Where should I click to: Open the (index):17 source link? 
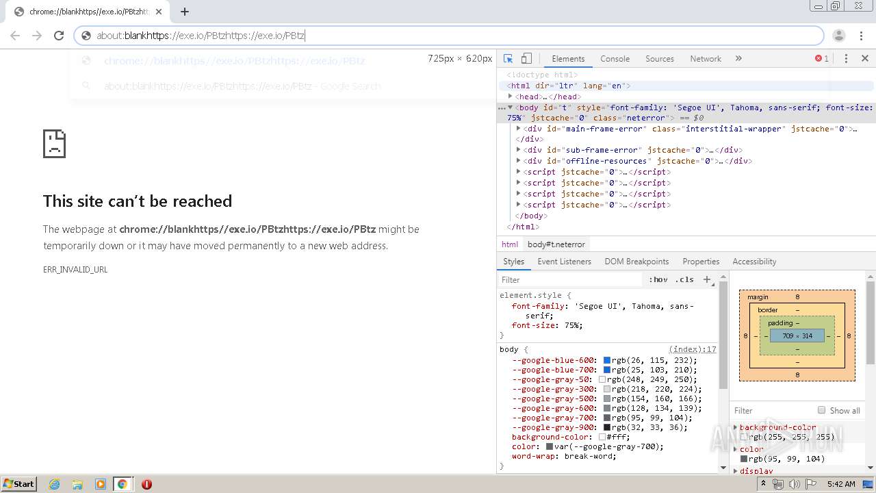(x=693, y=349)
